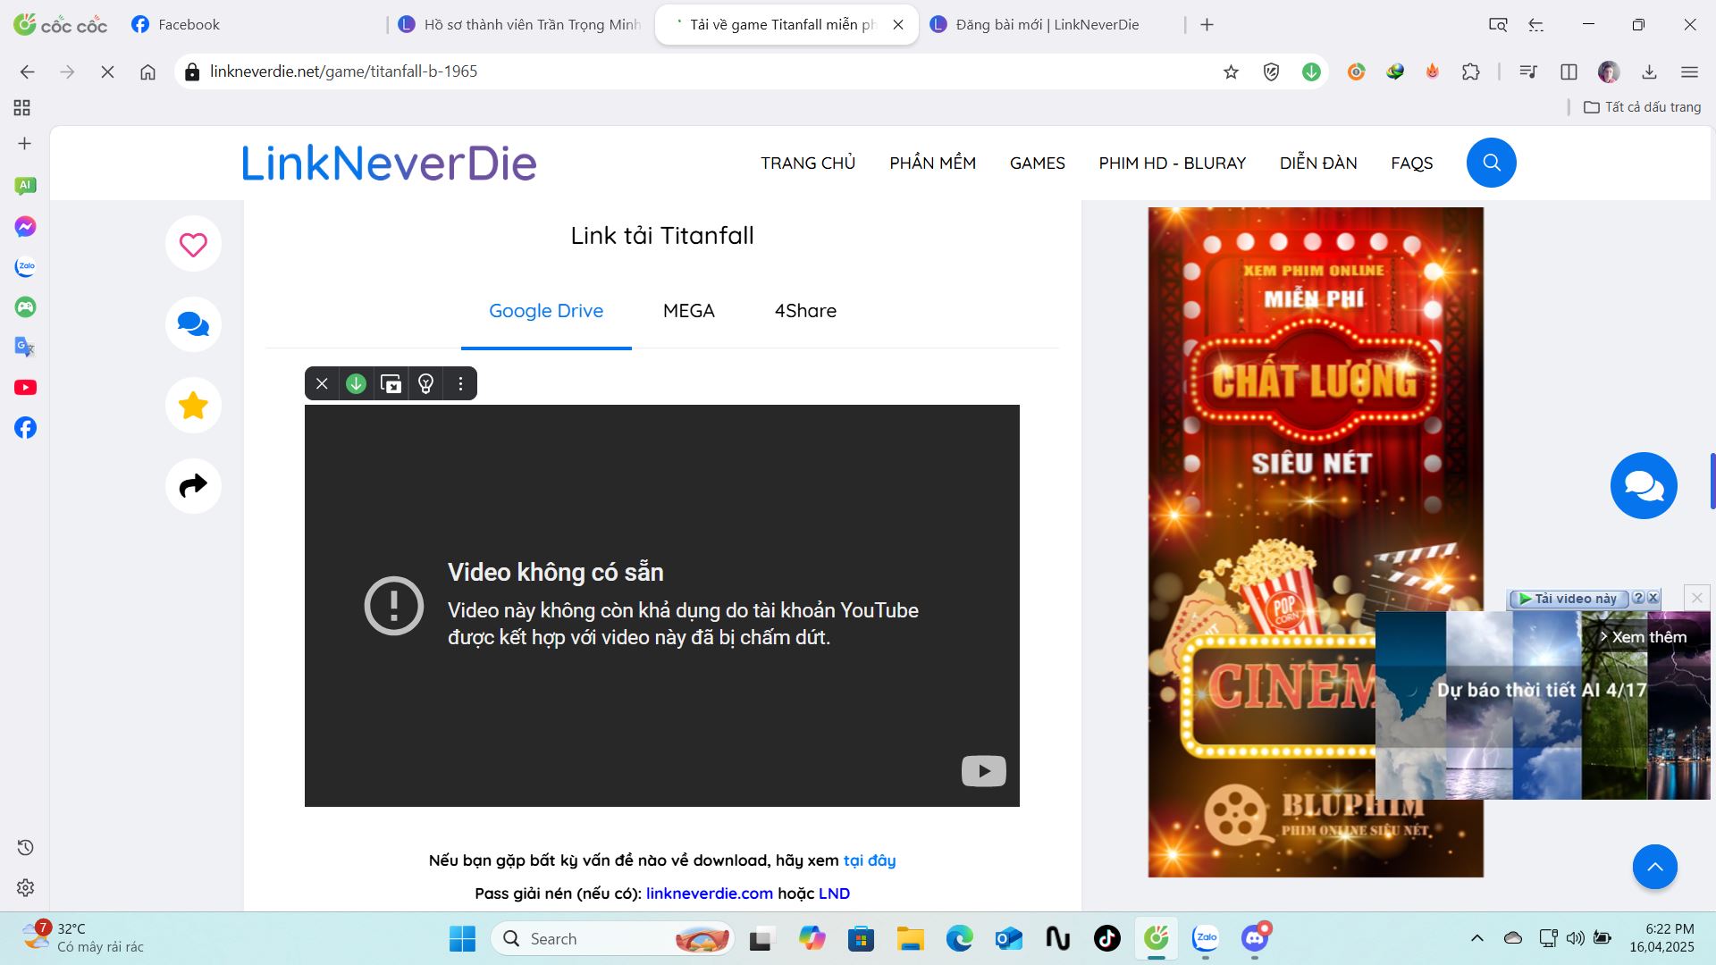
Task: Click picture-in-picture icon above video
Action: 391,383
